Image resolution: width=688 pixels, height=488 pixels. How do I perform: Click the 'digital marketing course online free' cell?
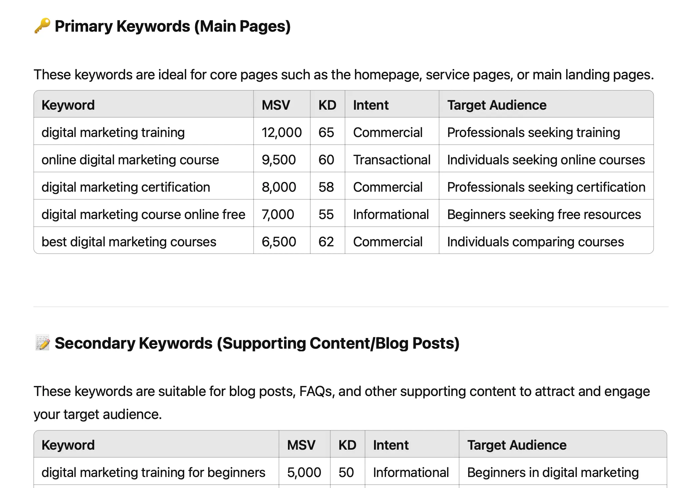pyautogui.click(x=143, y=215)
